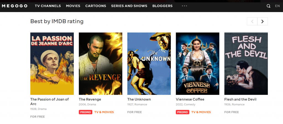283x124 pixels.
Task: Click TV & MOVIES label under Viennese Coffee
Action: 201,112
